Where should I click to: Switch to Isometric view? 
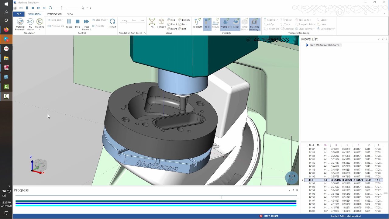[x=161, y=23]
